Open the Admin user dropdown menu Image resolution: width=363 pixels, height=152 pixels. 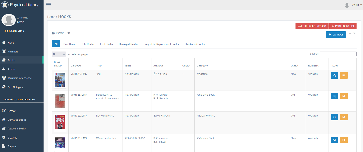357,5
